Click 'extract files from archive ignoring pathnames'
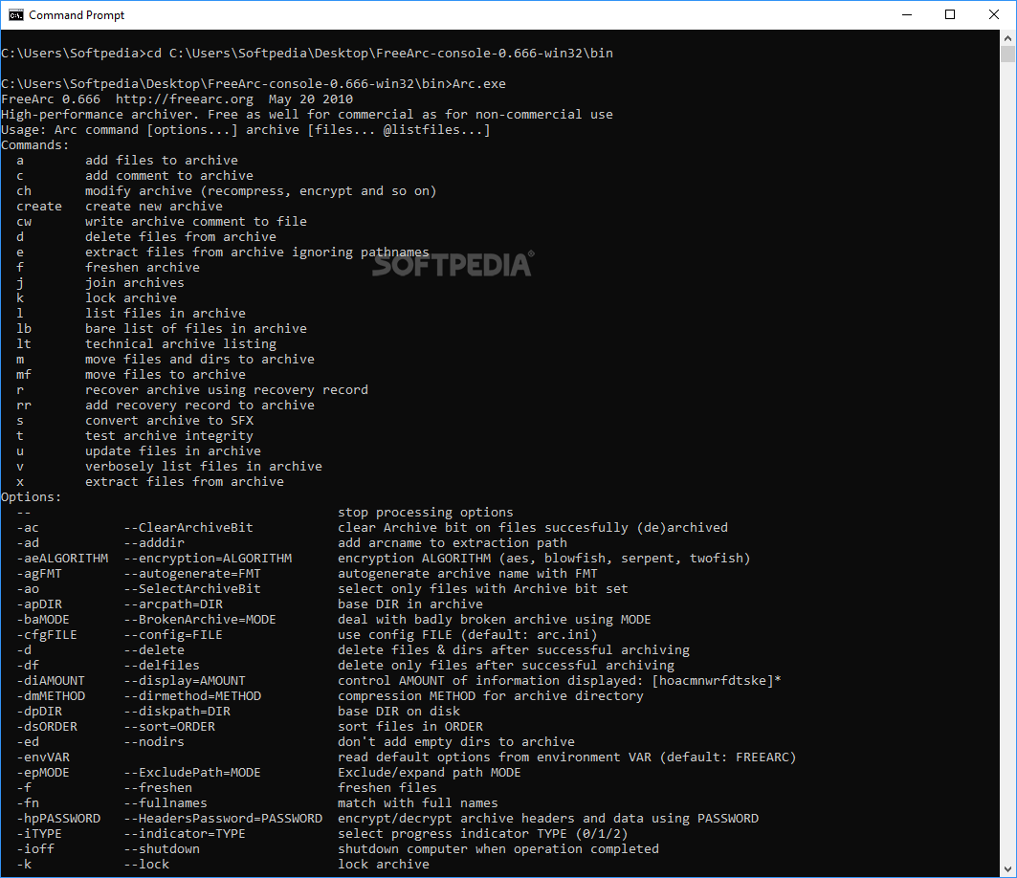The image size is (1017, 878). click(256, 252)
